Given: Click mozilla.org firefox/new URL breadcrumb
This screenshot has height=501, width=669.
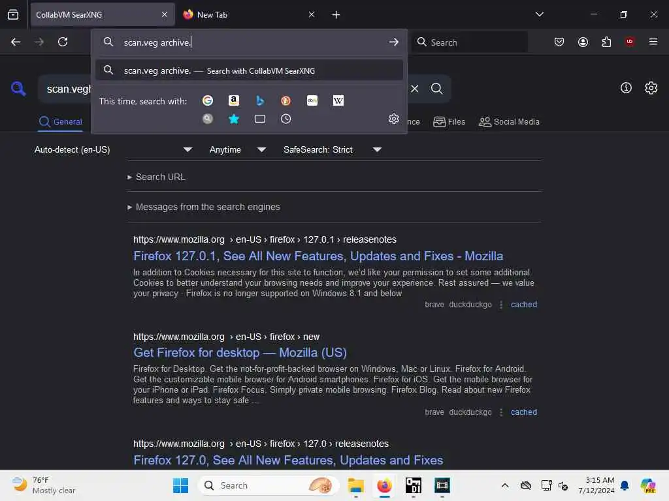Looking at the screenshot, I should 226,337.
